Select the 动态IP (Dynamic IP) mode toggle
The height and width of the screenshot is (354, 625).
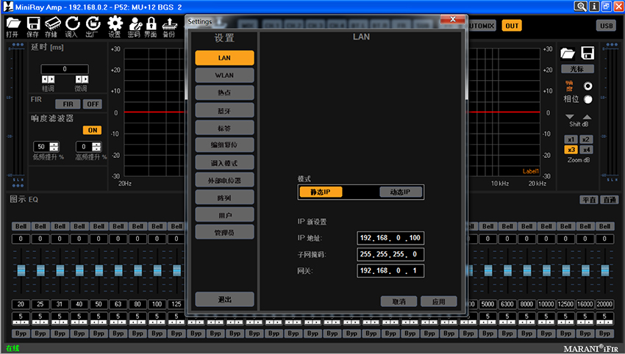[x=401, y=192]
